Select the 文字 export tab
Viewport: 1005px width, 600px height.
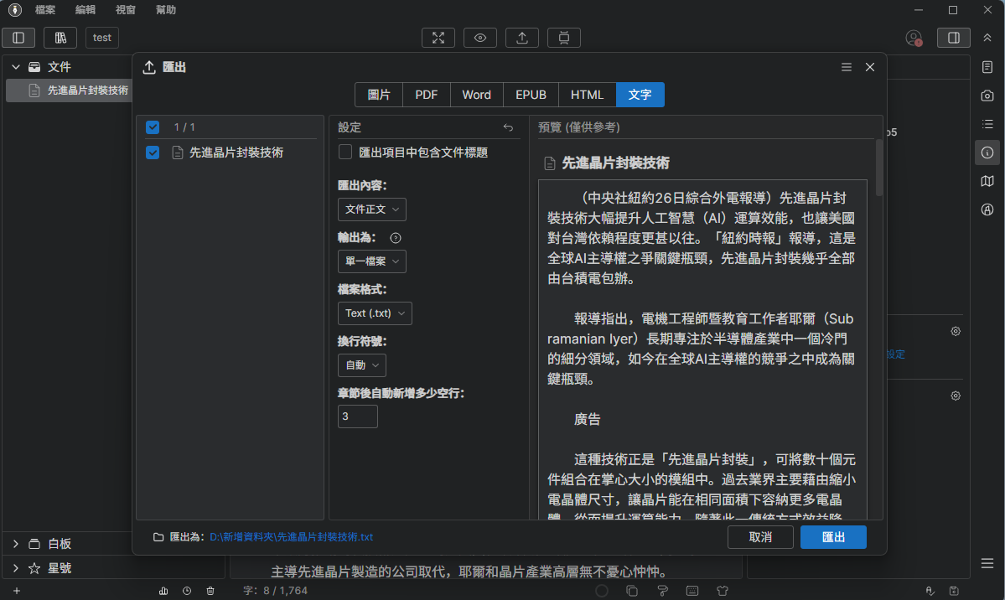(640, 95)
